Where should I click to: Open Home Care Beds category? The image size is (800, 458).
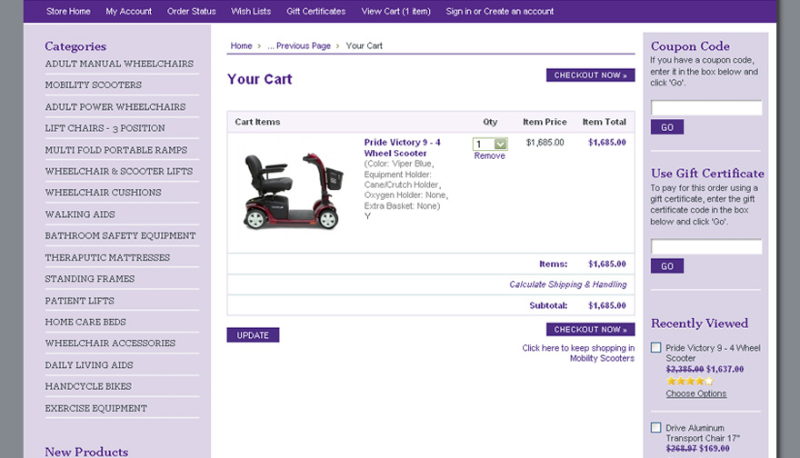[x=85, y=323]
